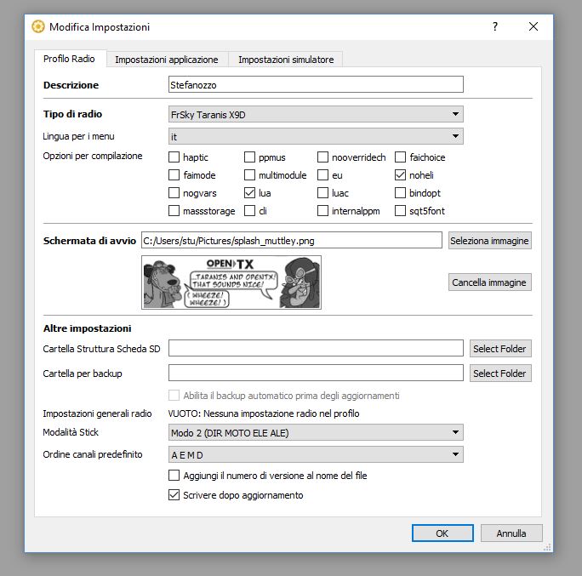Click the Descrizione text field
The image size is (582, 576).
click(x=316, y=85)
